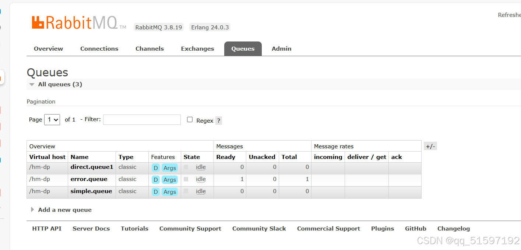Sort by State column header
The width and height of the screenshot is (521, 250).
[192, 157]
